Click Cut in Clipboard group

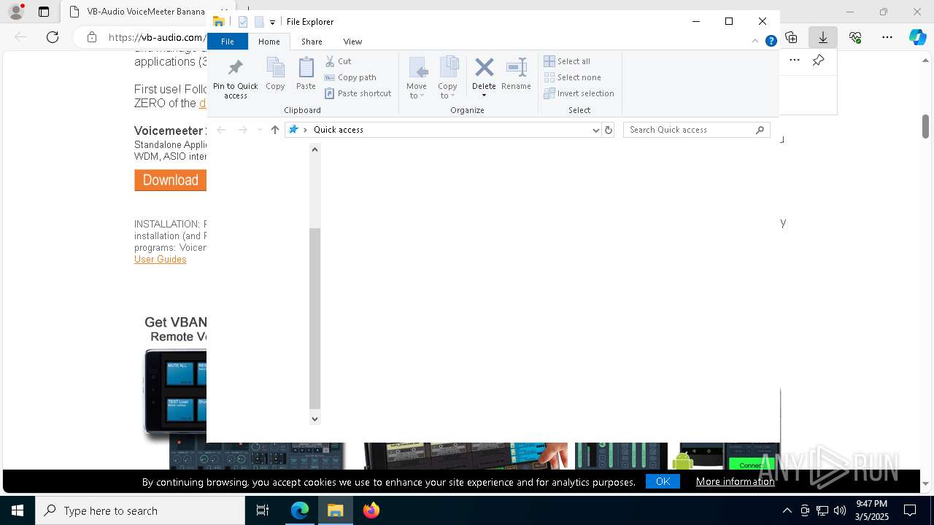[338, 61]
